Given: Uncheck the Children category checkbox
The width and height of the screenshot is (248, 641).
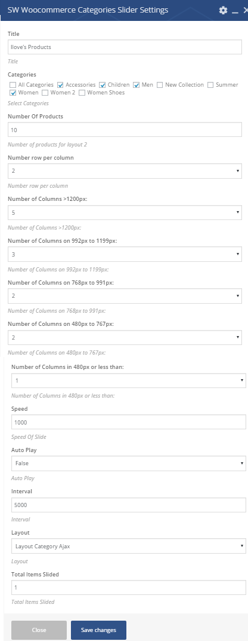Looking at the screenshot, I should point(103,85).
